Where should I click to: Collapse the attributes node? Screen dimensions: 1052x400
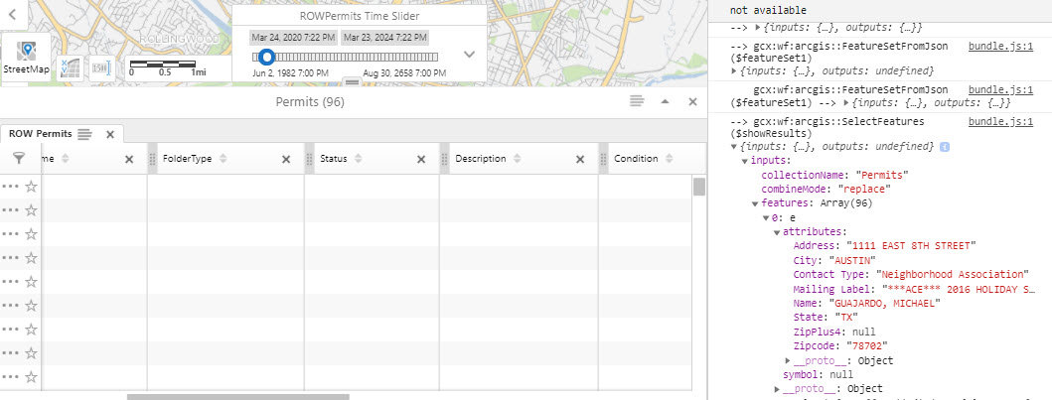[777, 232]
